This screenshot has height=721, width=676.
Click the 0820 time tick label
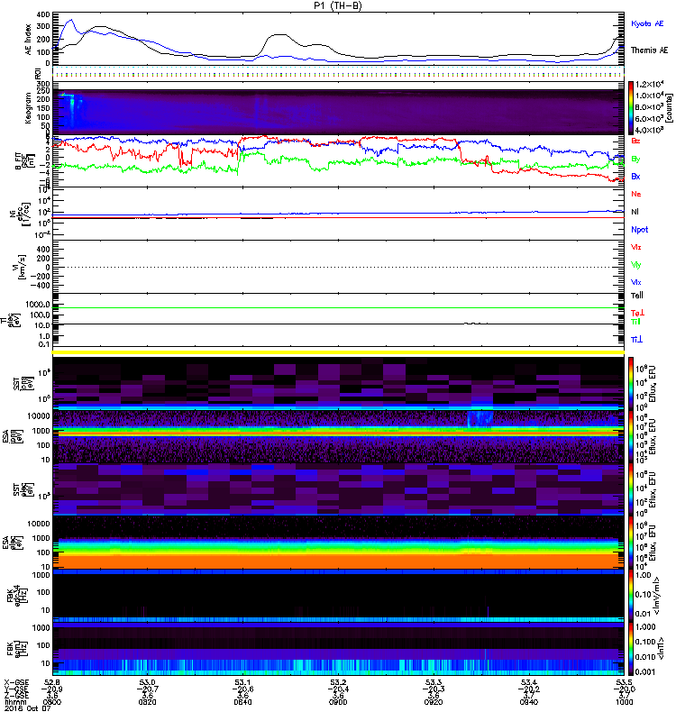coord(147,702)
